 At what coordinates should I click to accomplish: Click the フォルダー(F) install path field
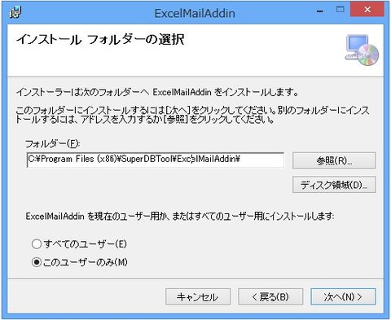point(156,160)
